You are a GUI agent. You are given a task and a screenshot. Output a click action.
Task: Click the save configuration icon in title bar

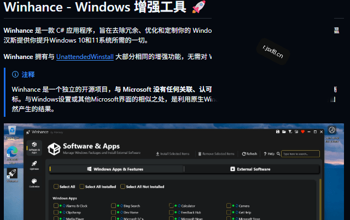point(278,132)
